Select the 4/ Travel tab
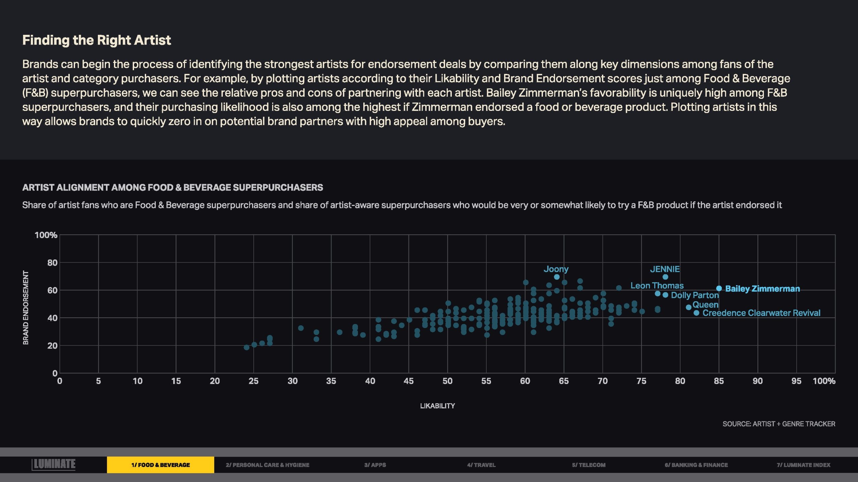Screen dimensions: 858x482 (x=481, y=465)
